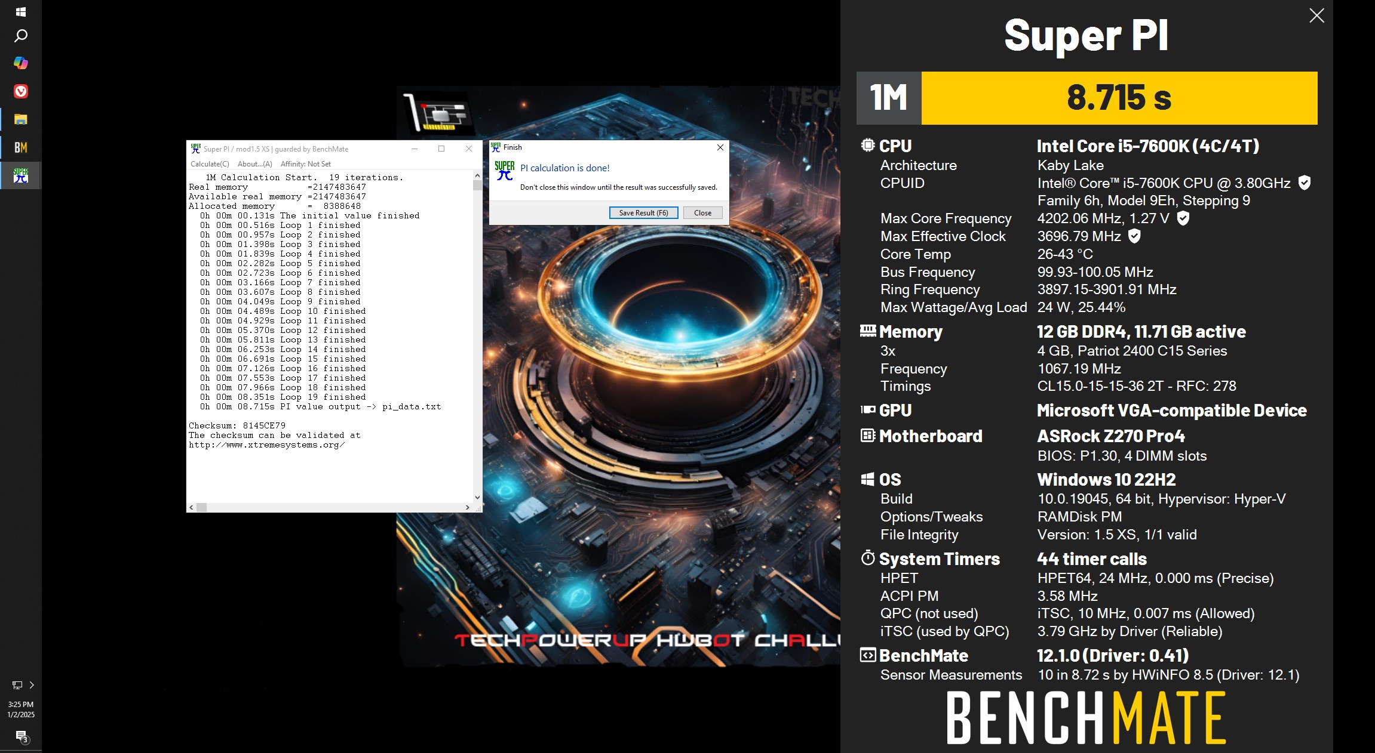Click Max Effective Clock verified shield

(1134, 236)
